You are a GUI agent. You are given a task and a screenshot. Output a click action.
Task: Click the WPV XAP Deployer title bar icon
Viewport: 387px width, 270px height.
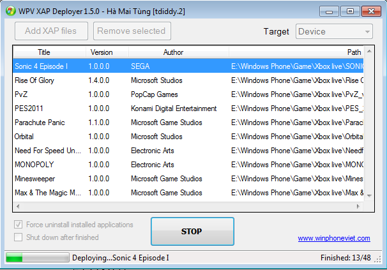[x=8, y=11]
